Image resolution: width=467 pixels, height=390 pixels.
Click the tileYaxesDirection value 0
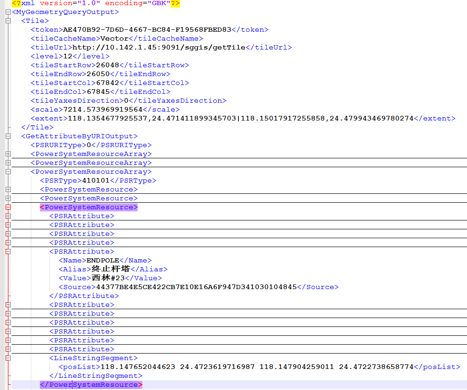[126, 101]
